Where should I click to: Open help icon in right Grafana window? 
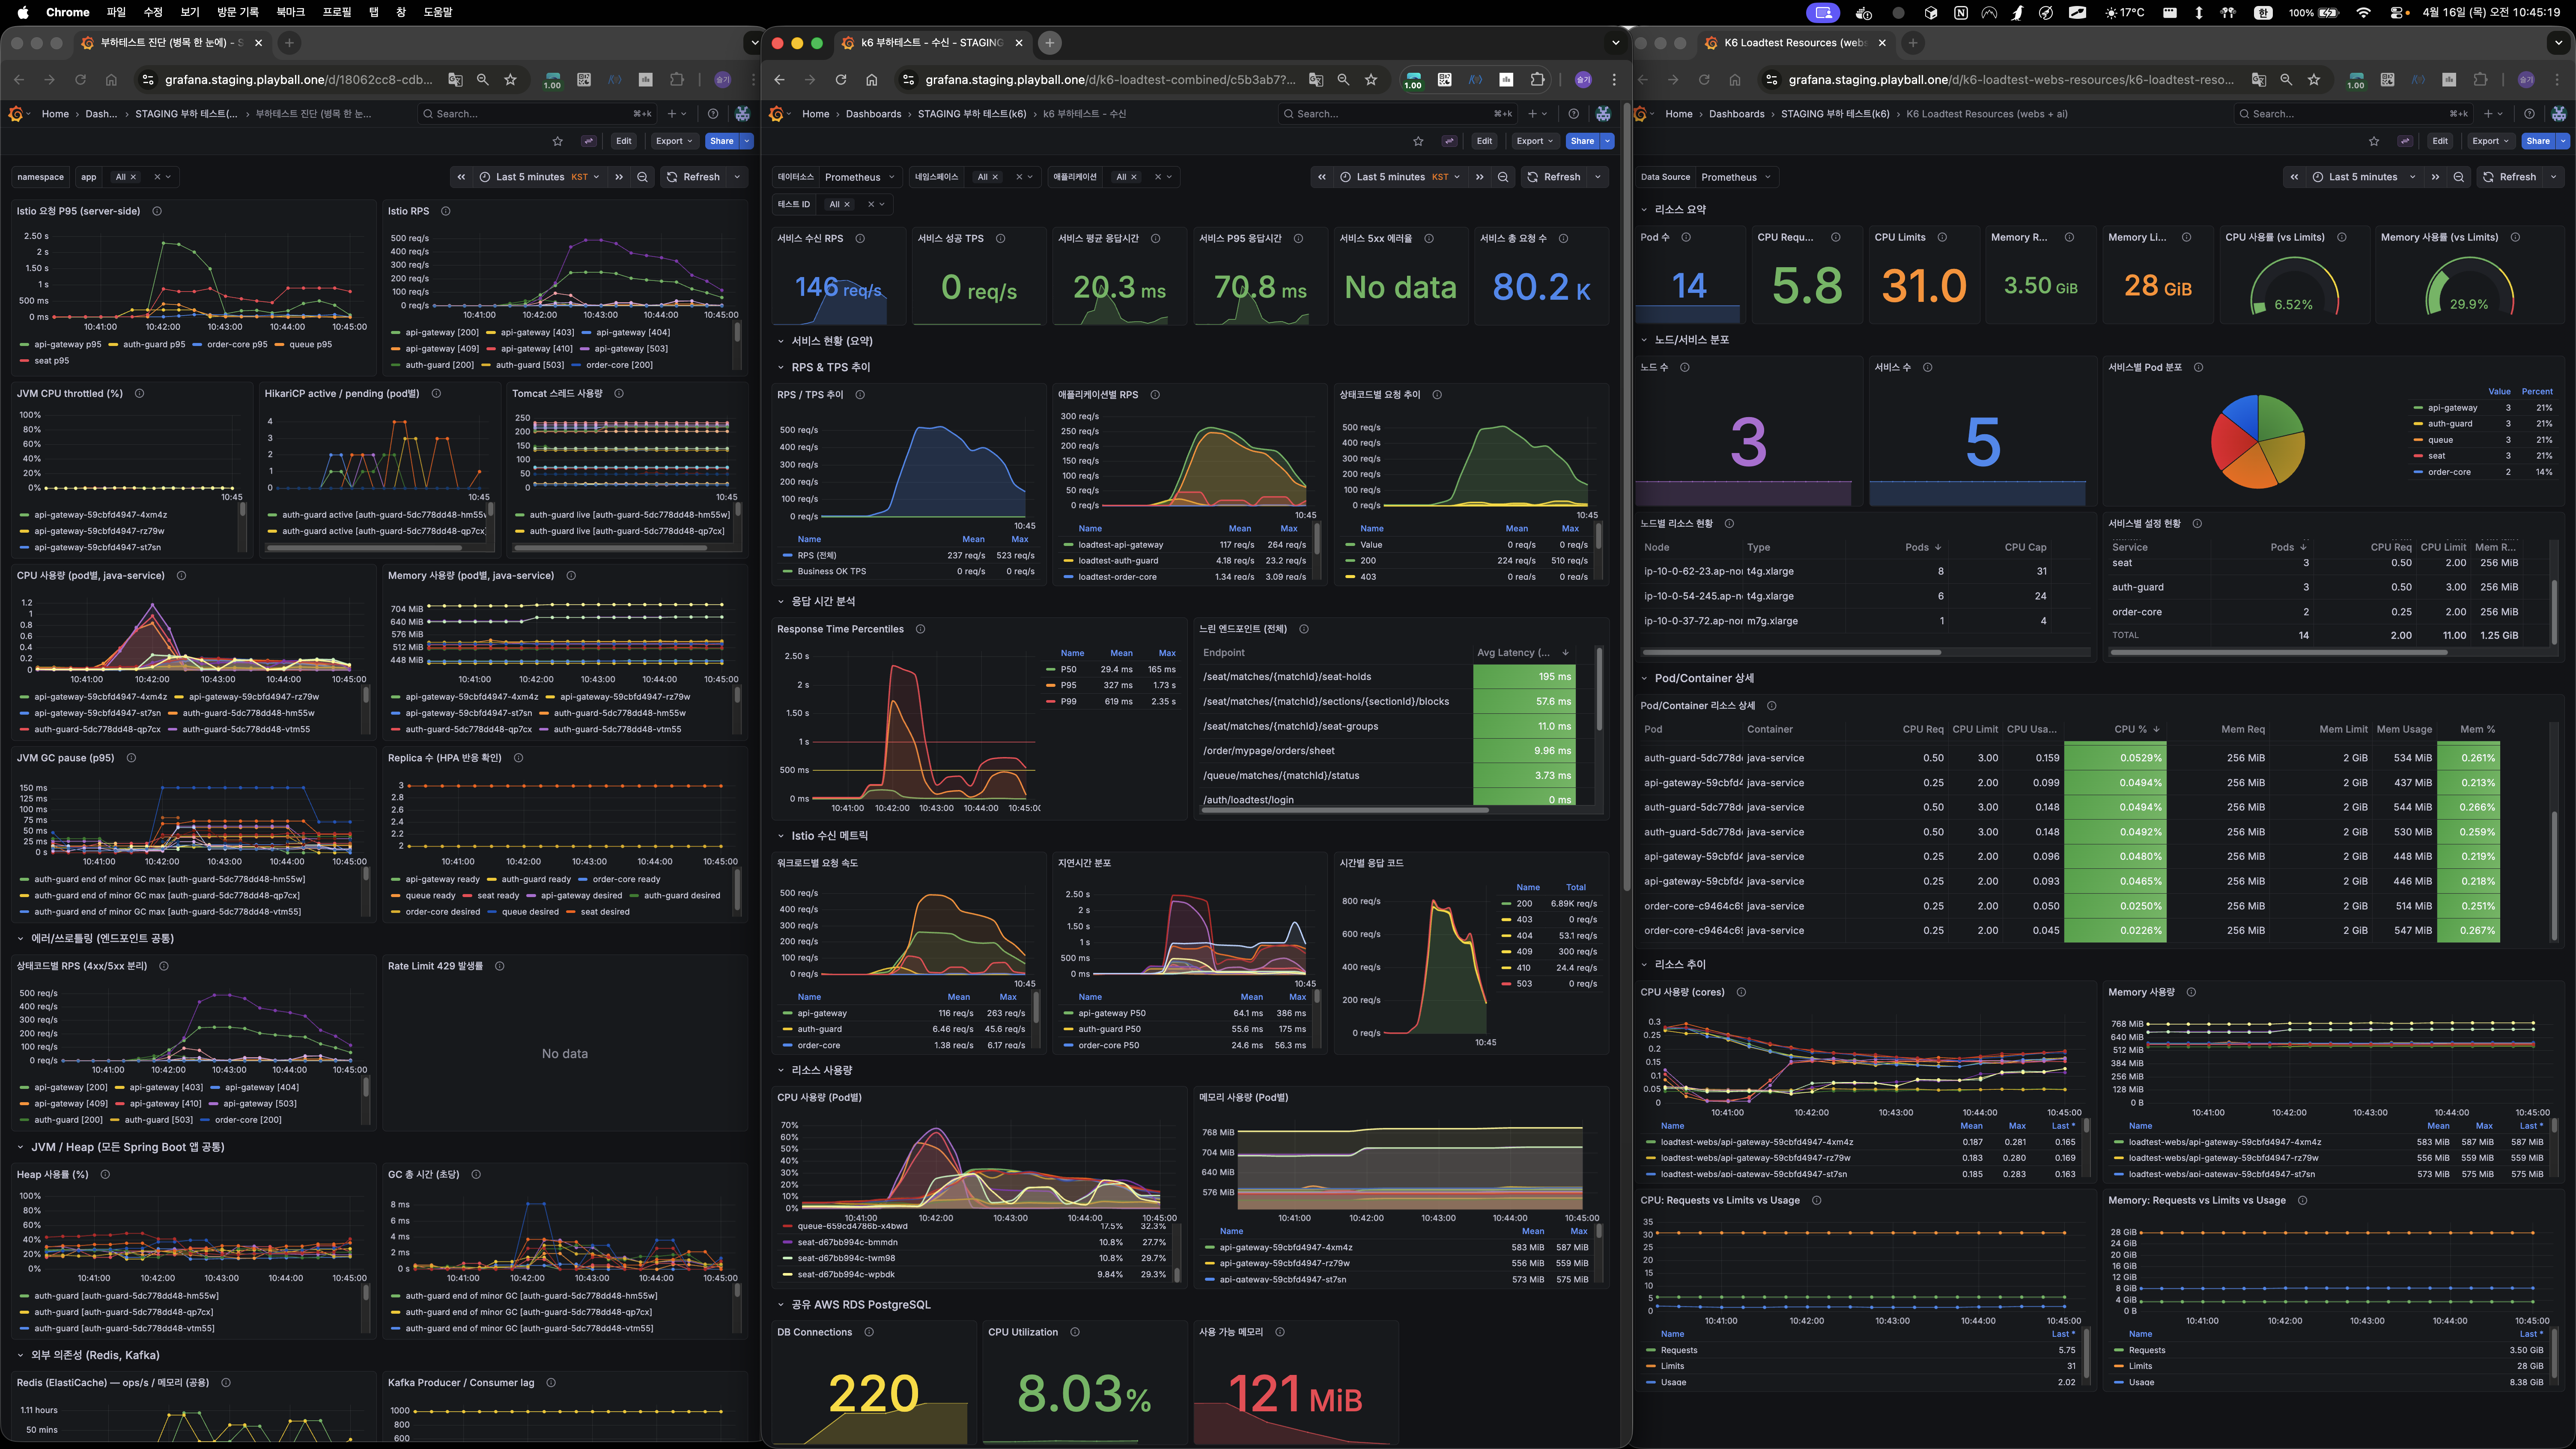pos(2529,114)
